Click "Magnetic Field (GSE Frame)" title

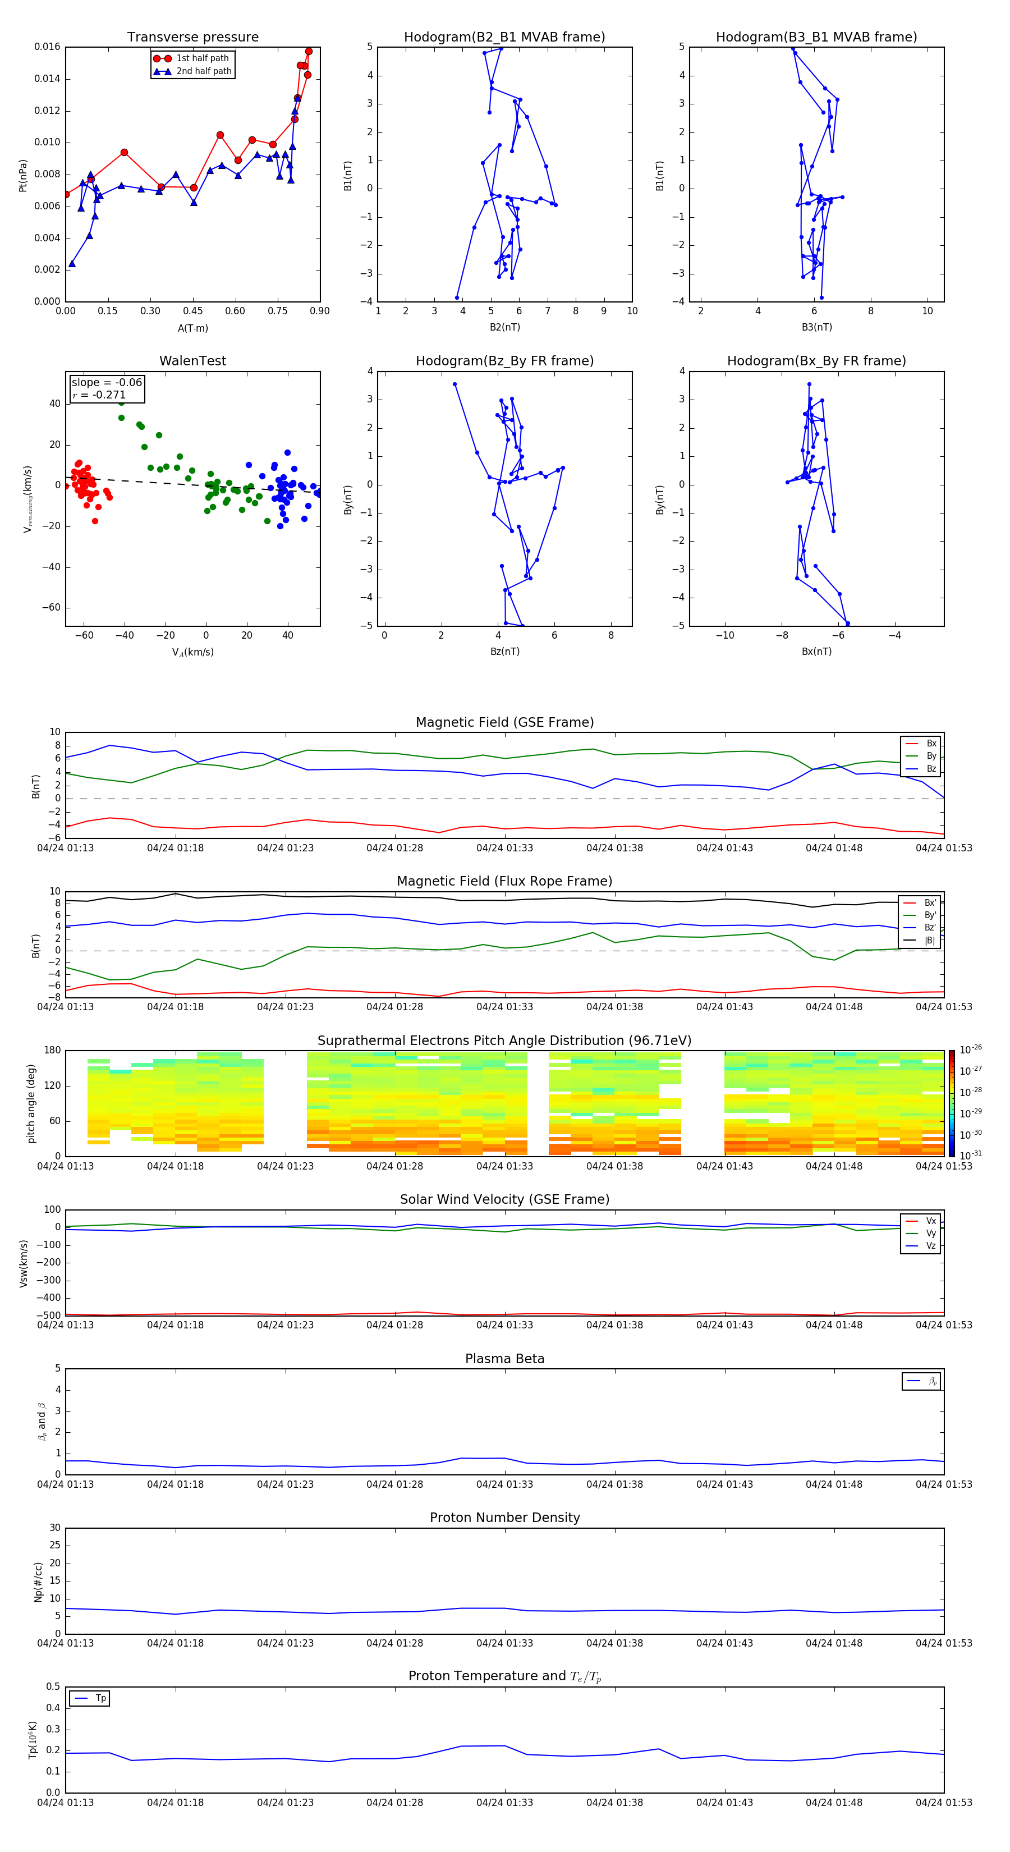coord(504,722)
